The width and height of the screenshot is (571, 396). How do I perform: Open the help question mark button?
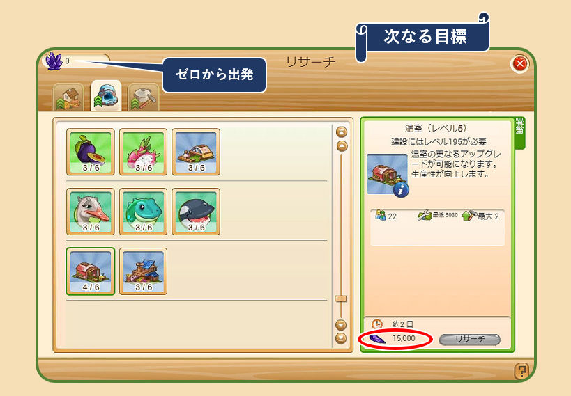tap(521, 371)
